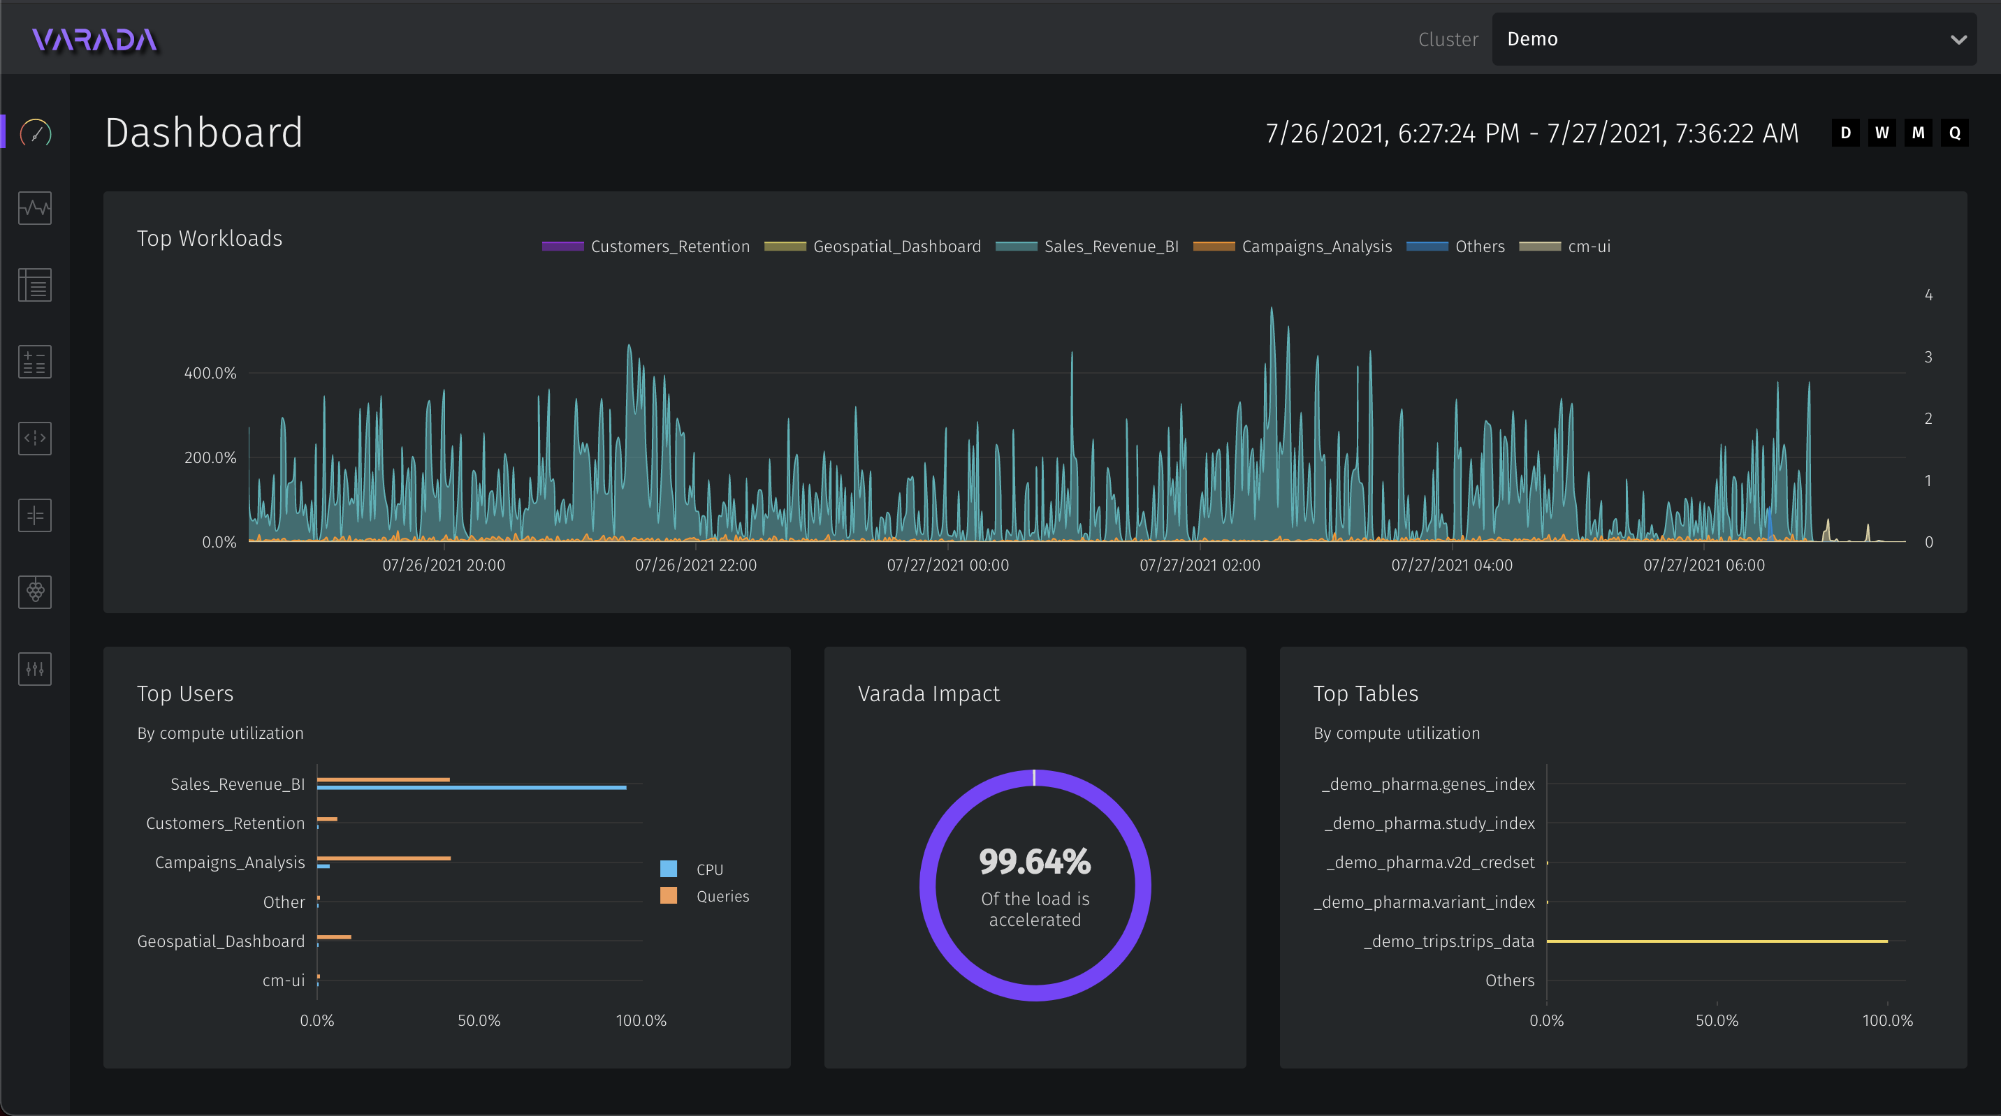Click the _demo_pharma.v2d_credset table label
This screenshot has height=1116, width=2001.
pos(1431,862)
